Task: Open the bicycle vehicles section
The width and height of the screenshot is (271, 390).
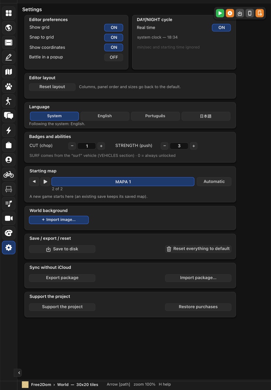Action: [x=9, y=174]
